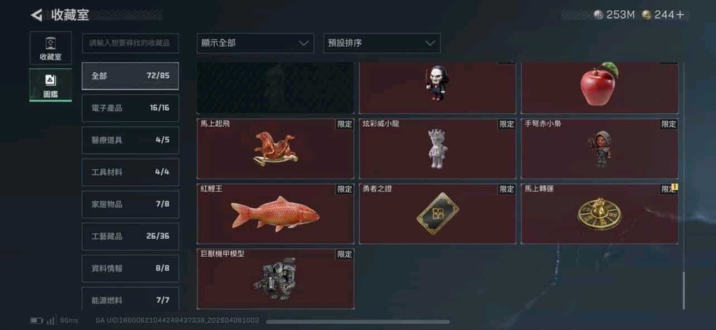Screen dimensions: 716x330
Task: Click the 253M currency coin icon
Action: 598,14
